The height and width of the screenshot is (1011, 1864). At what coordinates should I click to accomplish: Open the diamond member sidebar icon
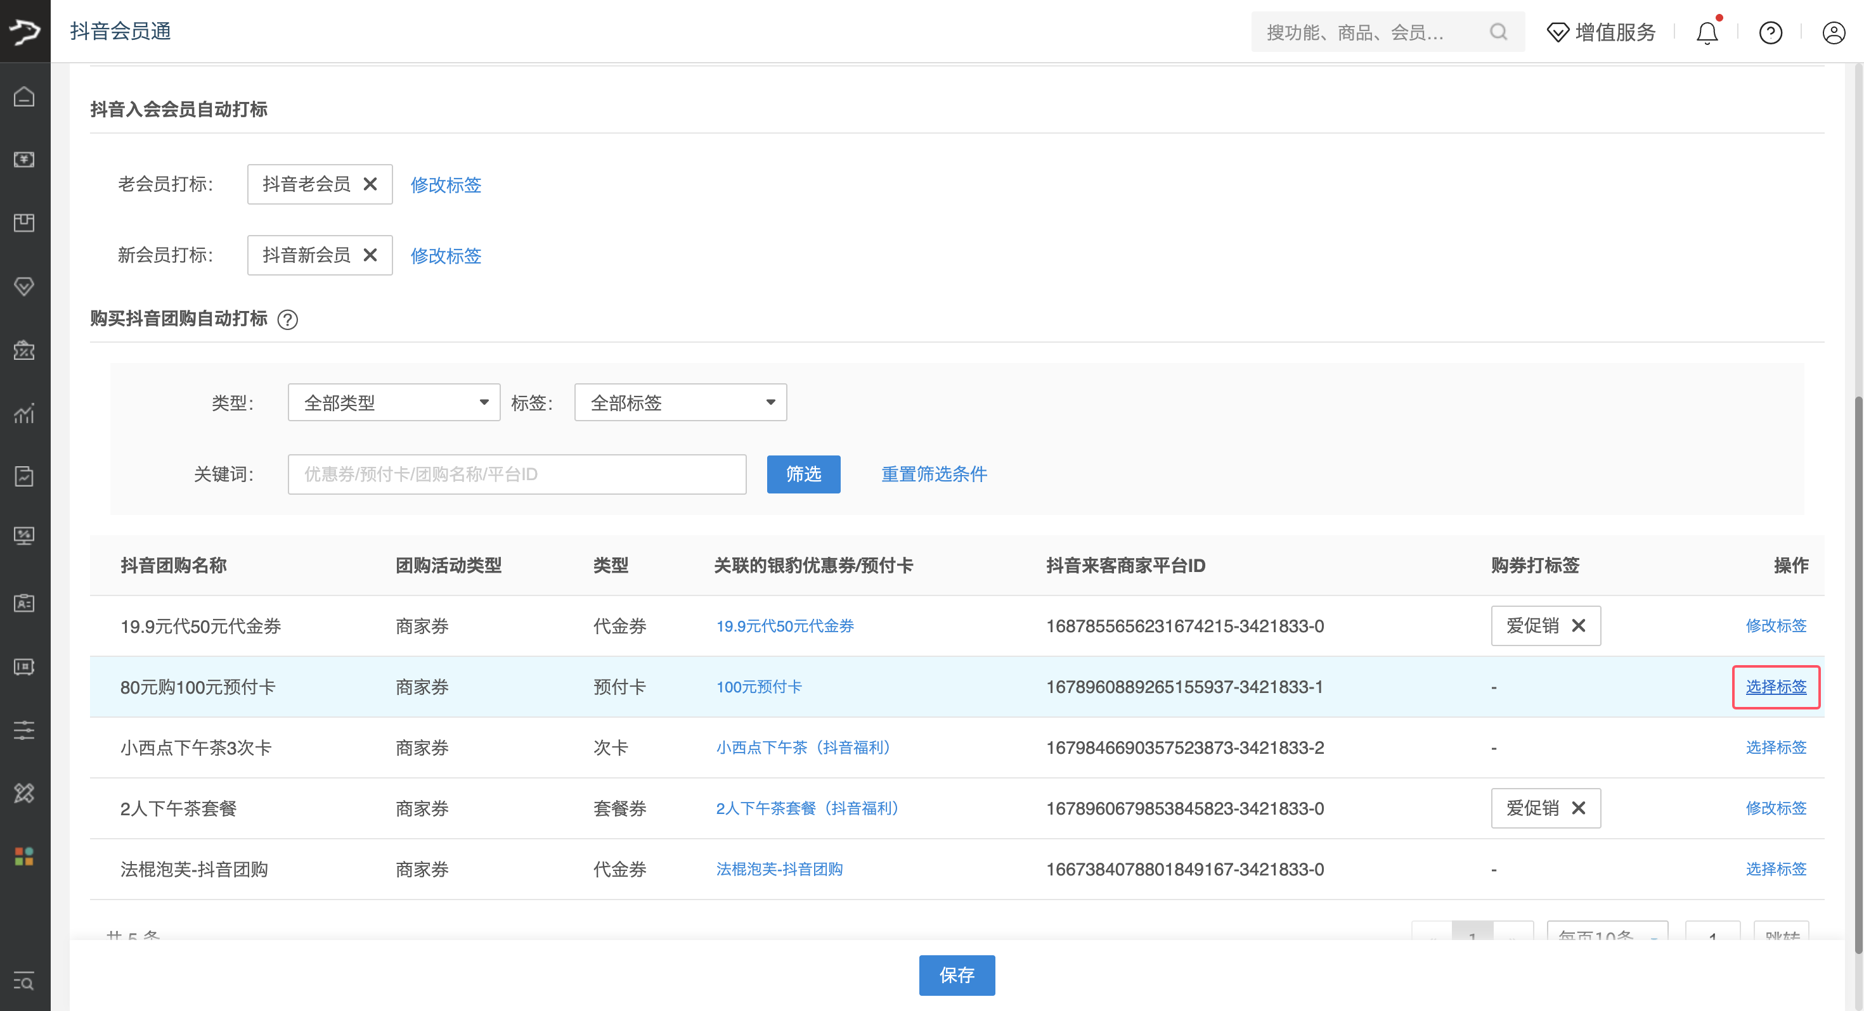point(24,286)
